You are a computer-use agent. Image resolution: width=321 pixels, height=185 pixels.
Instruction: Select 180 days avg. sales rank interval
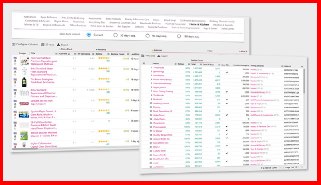[x=179, y=37]
